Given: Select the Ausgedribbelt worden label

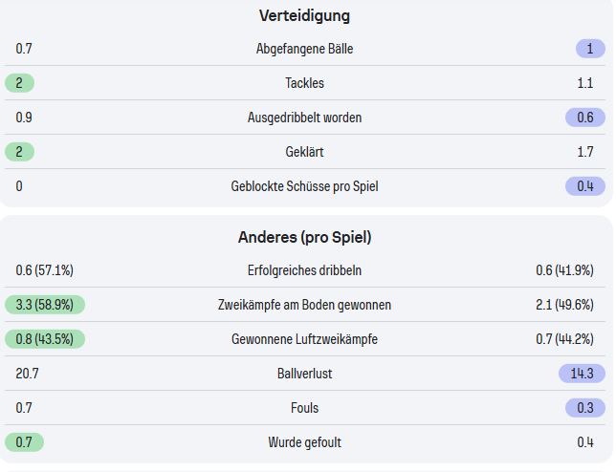Looking at the screenshot, I should [x=304, y=118].
